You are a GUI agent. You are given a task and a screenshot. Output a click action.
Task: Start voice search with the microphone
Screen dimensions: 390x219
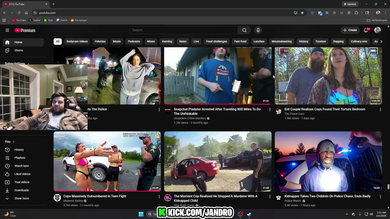[x=258, y=30]
